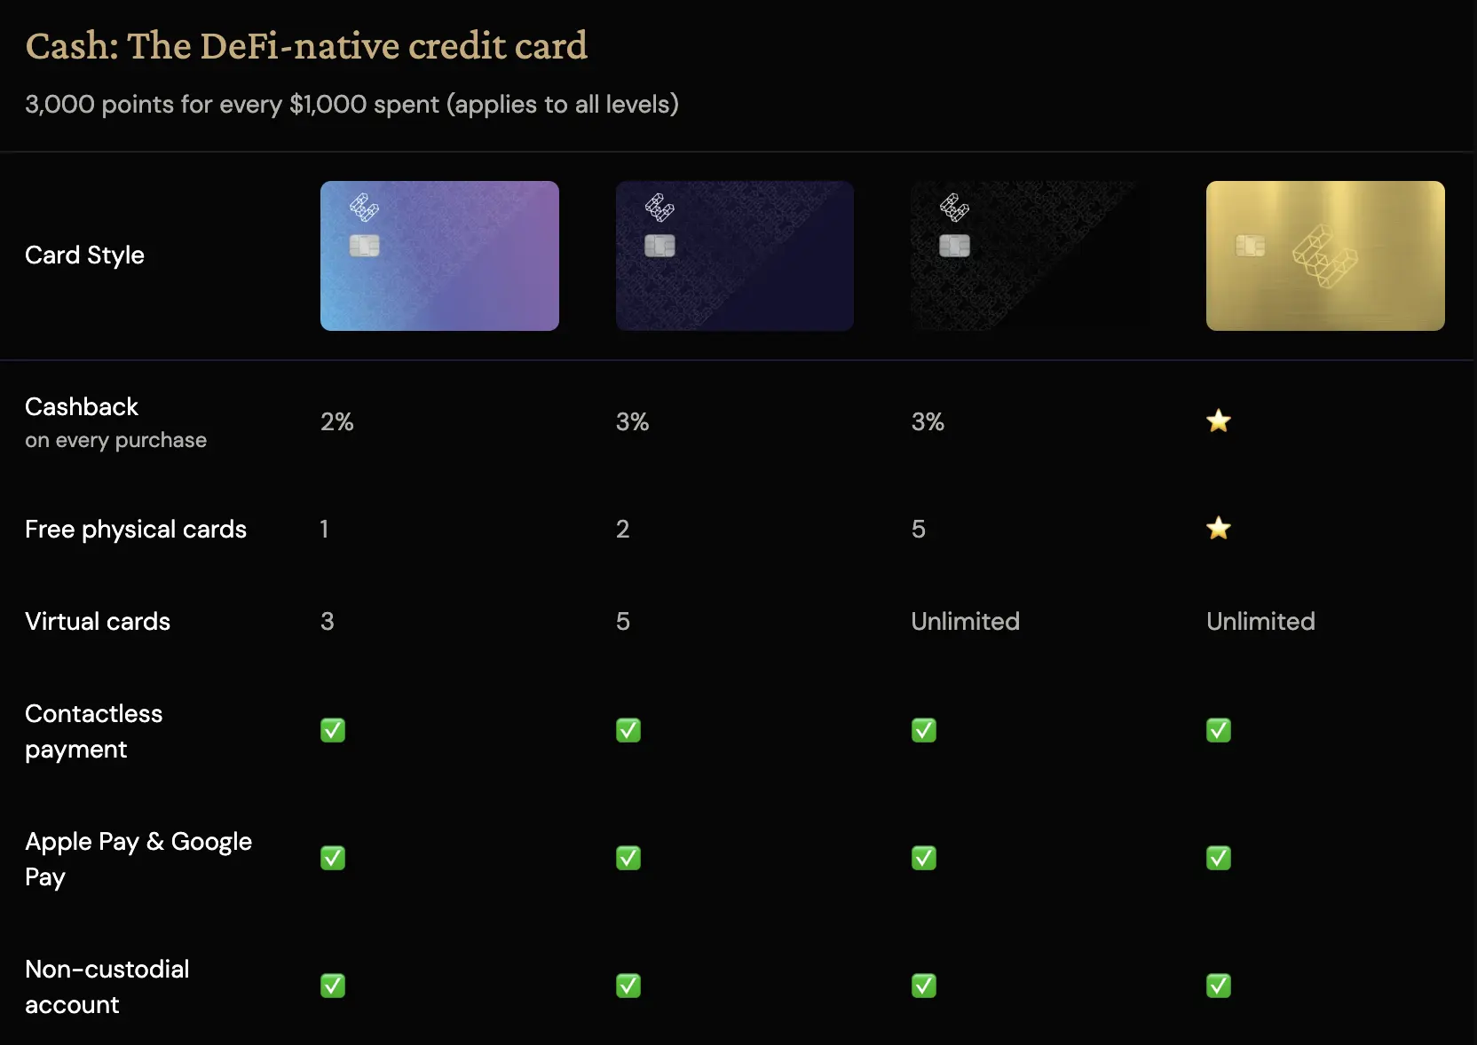Click the gold star in Free physical cards row
The height and width of the screenshot is (1045, 1477).
[1219, 529]
